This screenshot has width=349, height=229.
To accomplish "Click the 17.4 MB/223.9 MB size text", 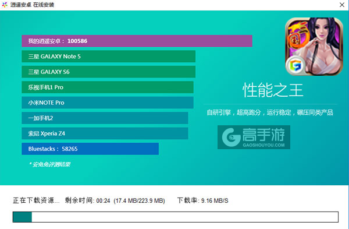I will pyautogui.click(x=140, y=200).
